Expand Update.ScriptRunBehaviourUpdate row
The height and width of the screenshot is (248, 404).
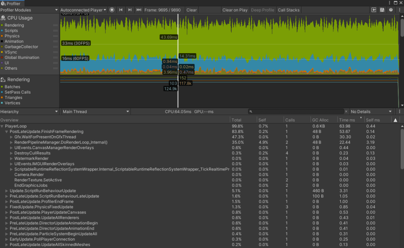pos(7,191)
